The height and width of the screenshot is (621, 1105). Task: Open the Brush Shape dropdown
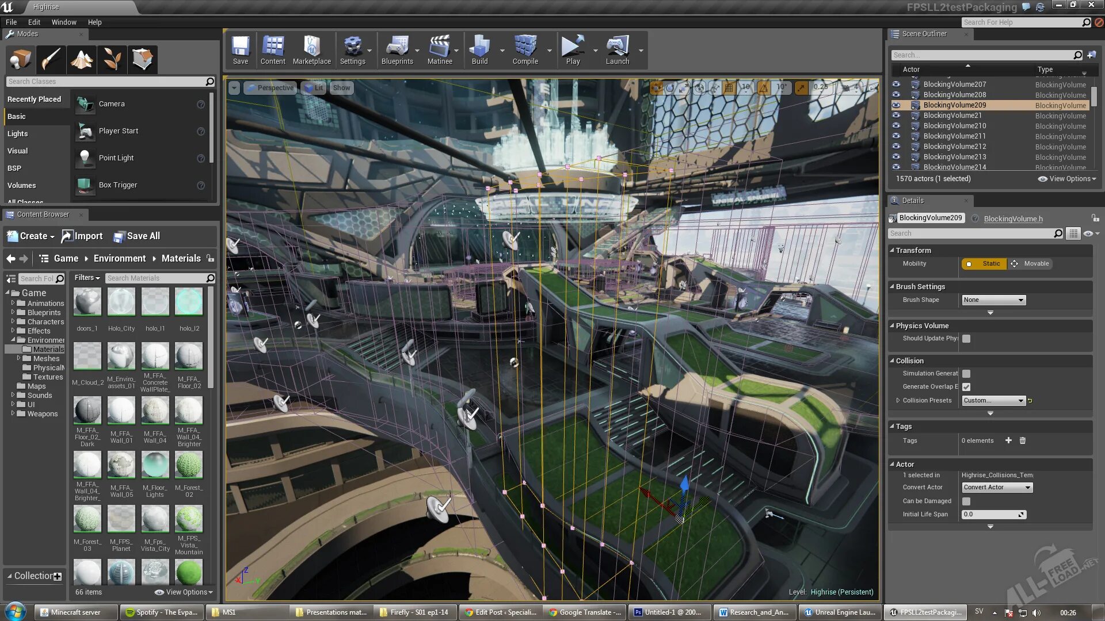pos(992,300)
